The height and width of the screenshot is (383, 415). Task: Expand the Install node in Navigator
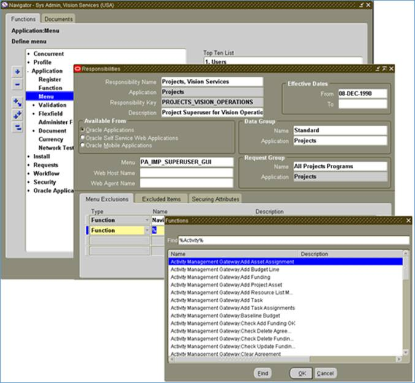pos(28,157)
